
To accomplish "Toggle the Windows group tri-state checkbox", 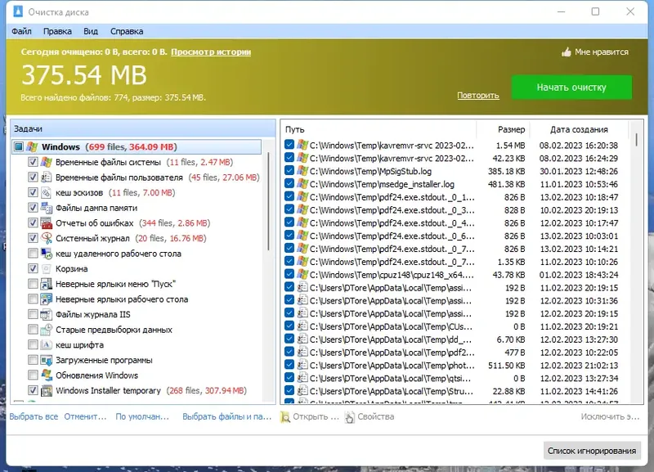I will 18,146.
